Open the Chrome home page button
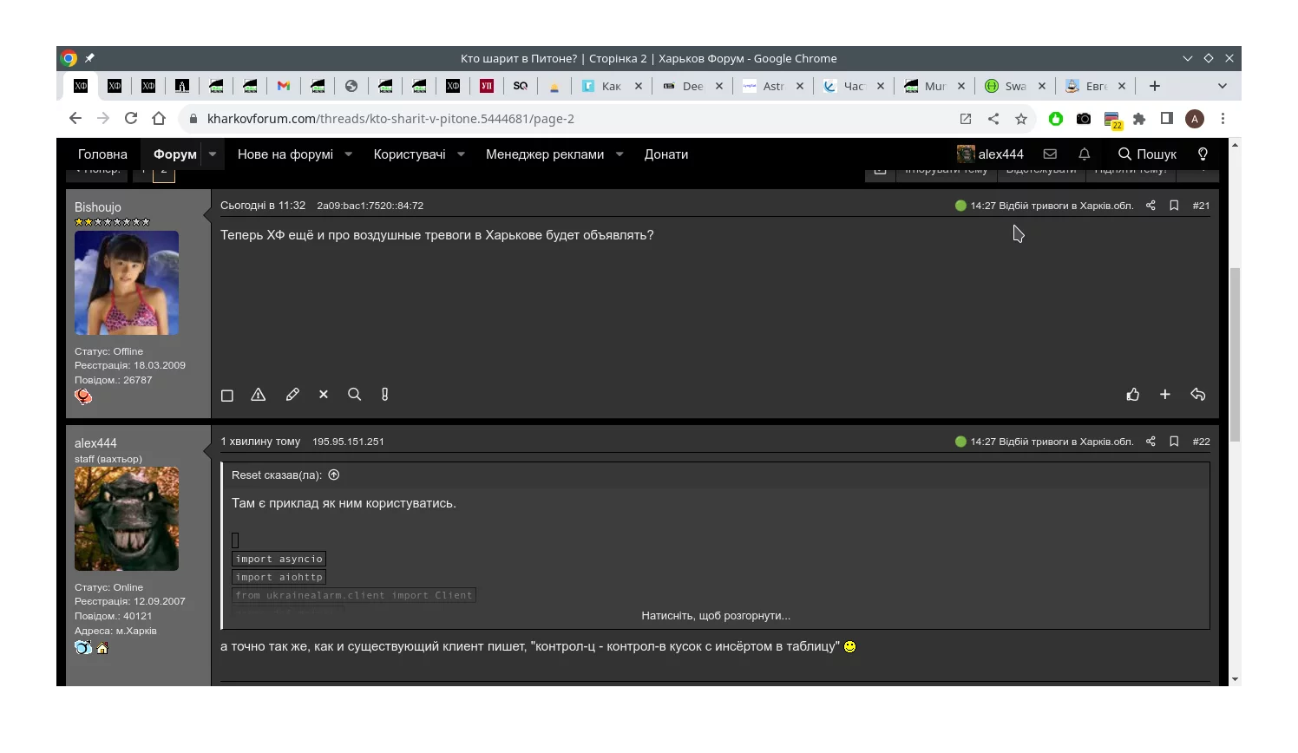This screenshot has height=753, width=1298. click(159, 119)
